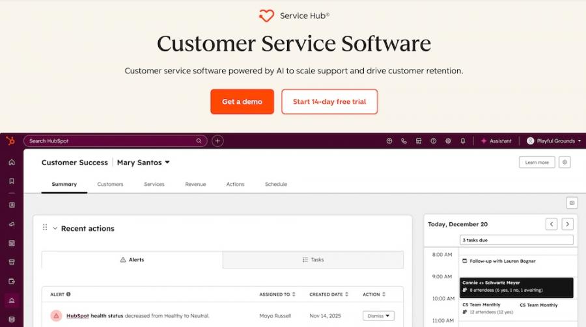Open the Commerce wallet sidebar icon

[x=12, y=281]
